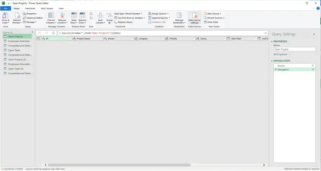Close the Query Settings pane
321x171 pixels.
coord(314,34)
